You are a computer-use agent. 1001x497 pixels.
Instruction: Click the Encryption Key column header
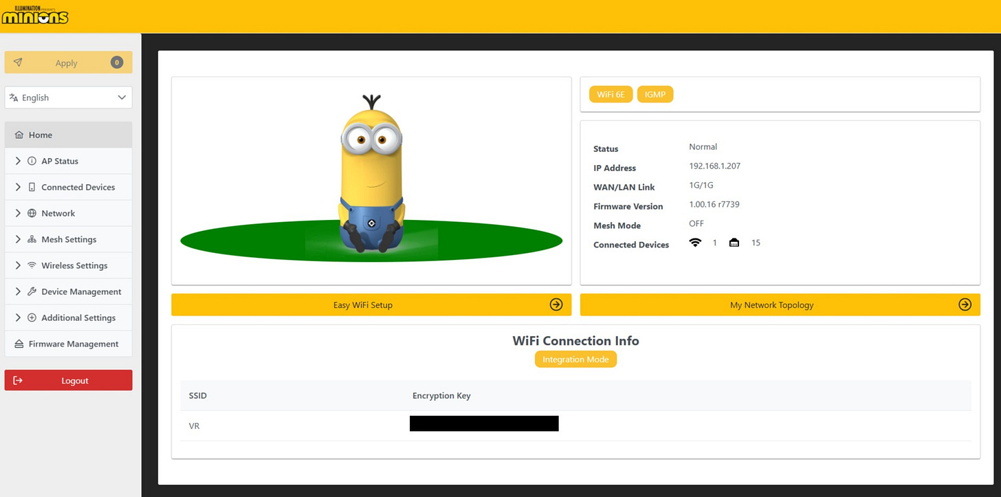(x=441, y=395)
